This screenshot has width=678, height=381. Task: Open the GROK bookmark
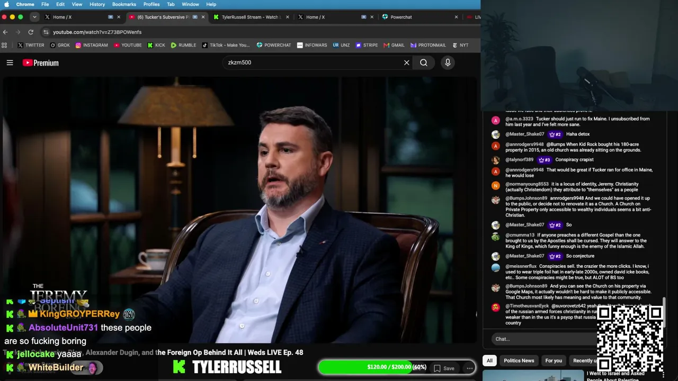pos(59,46)
